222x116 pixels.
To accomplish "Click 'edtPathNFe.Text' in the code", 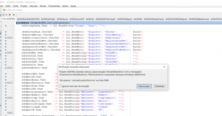I will [x=32, y=53].
